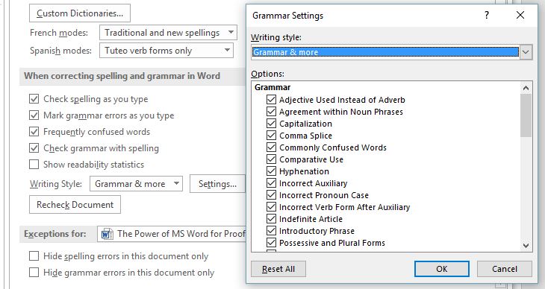Click the options list scroll down arrow
Viewport: 545px width, 289px height.
[x=526, y=246]
